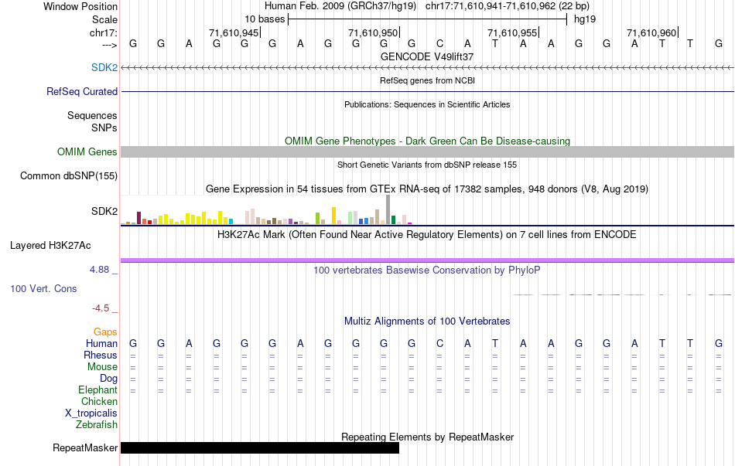The height and width of the screenshot is (466, 735).
Task: Click the Sequences track label
Action: (x=92, y=116)
